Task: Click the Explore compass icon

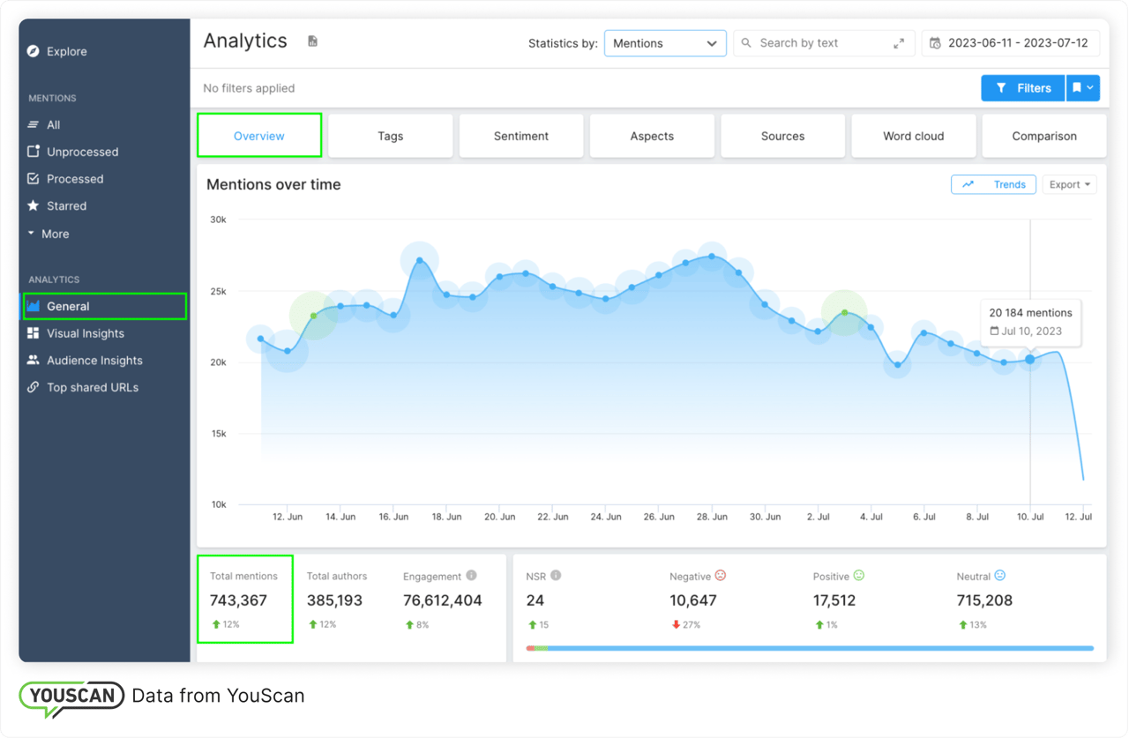Action: click(x=34, y=51)
